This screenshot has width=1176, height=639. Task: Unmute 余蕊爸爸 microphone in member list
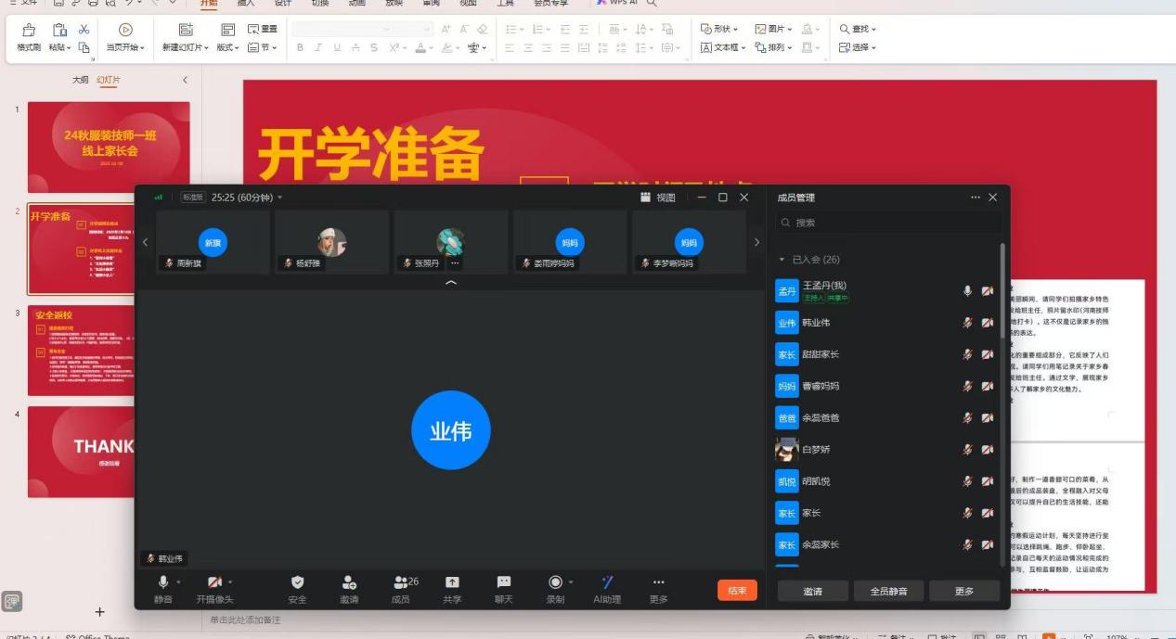click(x=967, y=417)
